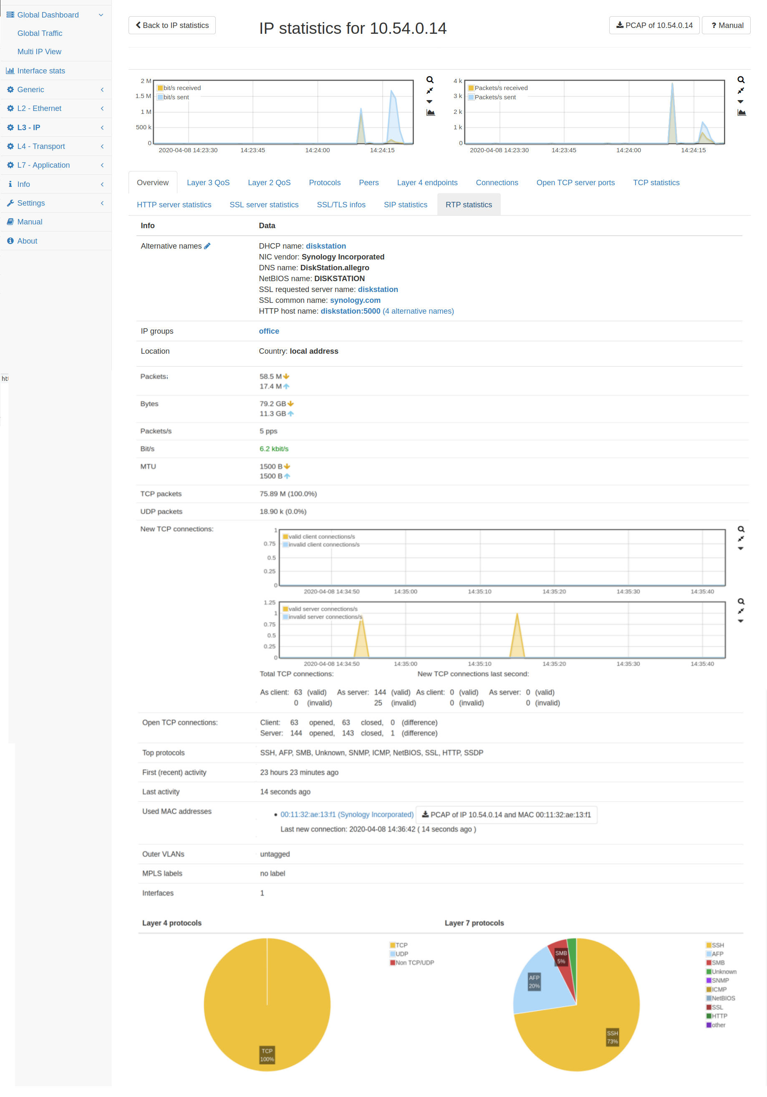
Task: Click the Info 'i' icon in sidebar
Action: [x=10, y=184]
